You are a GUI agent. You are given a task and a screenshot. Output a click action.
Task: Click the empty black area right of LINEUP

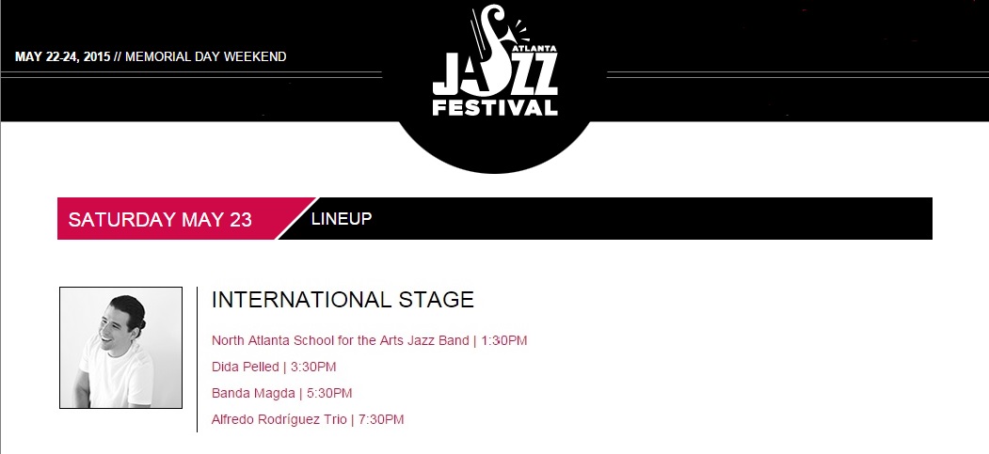click(659, 219)
